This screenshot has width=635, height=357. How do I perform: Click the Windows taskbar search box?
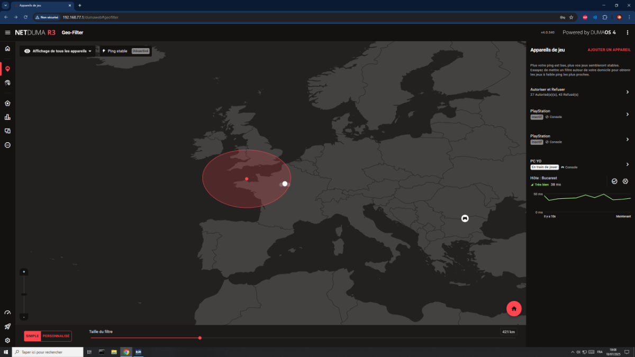click(48, 352)
